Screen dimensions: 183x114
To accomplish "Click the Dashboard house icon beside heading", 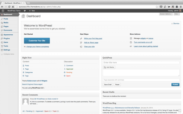I will 23,16.
